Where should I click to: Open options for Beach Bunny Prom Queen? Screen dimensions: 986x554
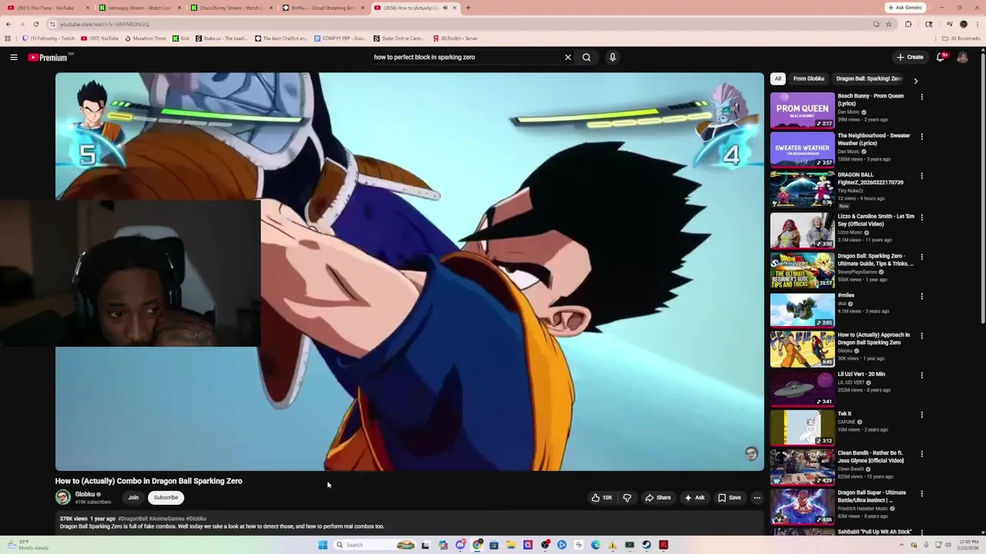(921, 97)
